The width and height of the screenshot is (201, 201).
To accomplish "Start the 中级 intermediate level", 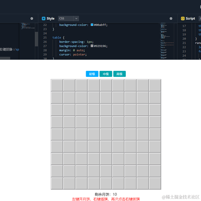I will click(106, 74).
